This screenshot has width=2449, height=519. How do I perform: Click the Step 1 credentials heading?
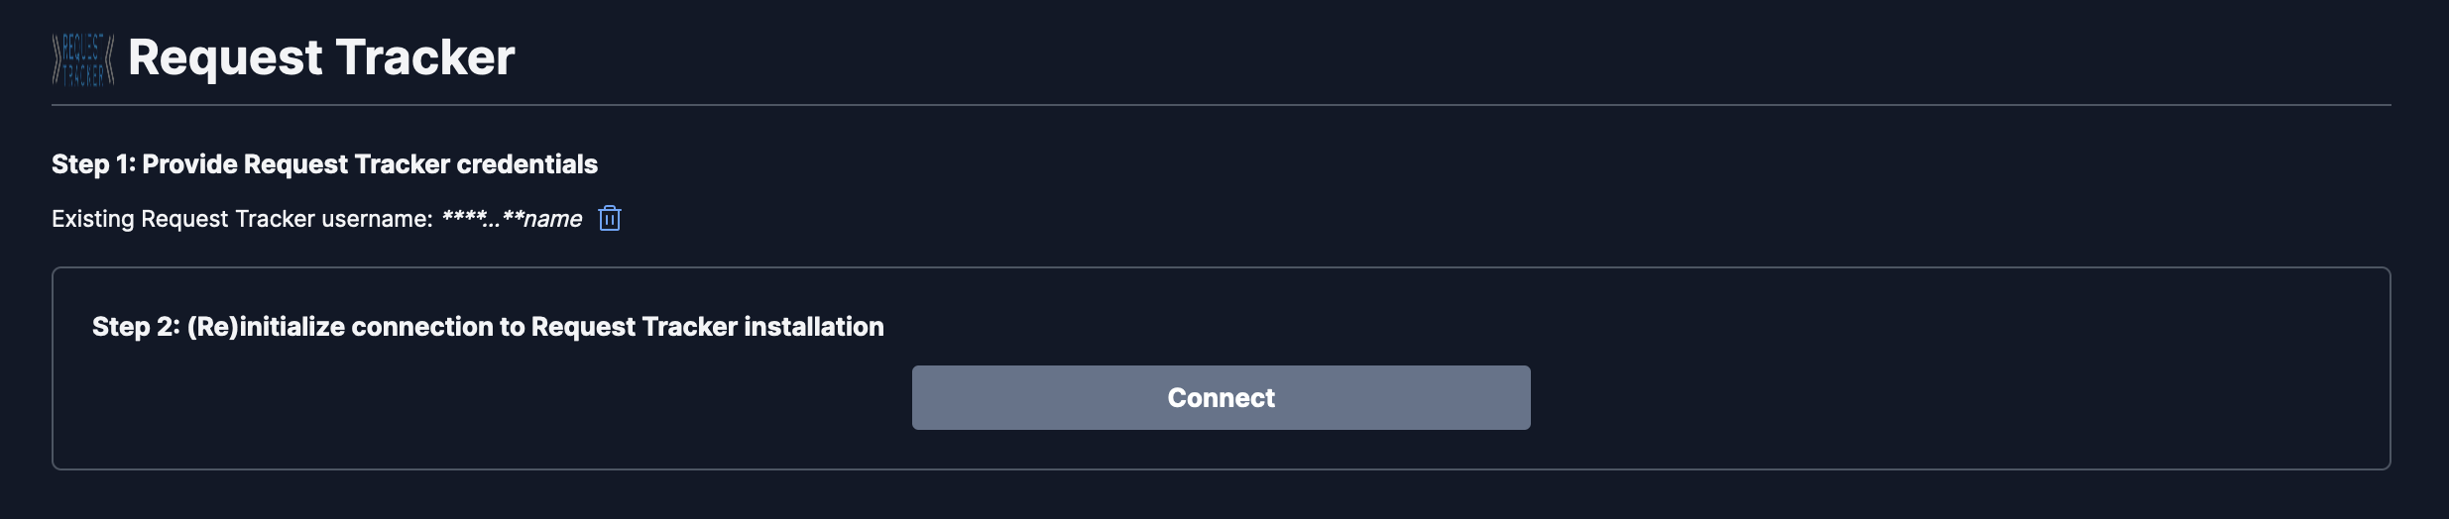pos(324,164)
